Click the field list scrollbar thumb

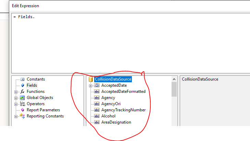[x=174, y=89]
